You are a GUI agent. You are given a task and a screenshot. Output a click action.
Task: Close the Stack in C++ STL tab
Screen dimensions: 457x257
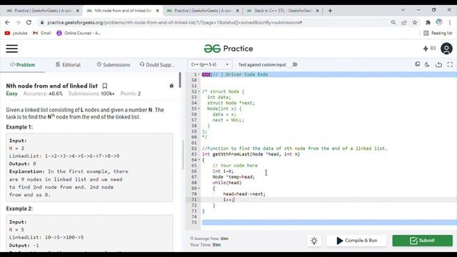[x=317, y=11]
